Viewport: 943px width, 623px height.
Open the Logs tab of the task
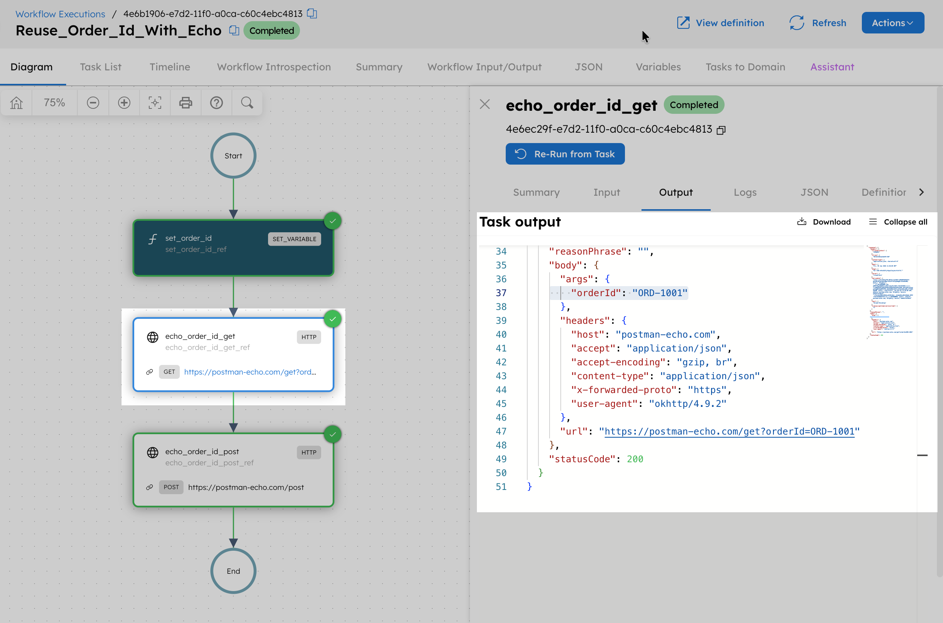[x=745, y=192]
